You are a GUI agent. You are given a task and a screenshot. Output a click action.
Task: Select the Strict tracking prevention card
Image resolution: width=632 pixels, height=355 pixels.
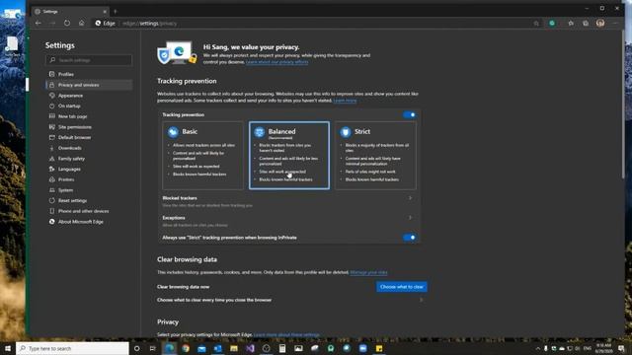(375, 156)
